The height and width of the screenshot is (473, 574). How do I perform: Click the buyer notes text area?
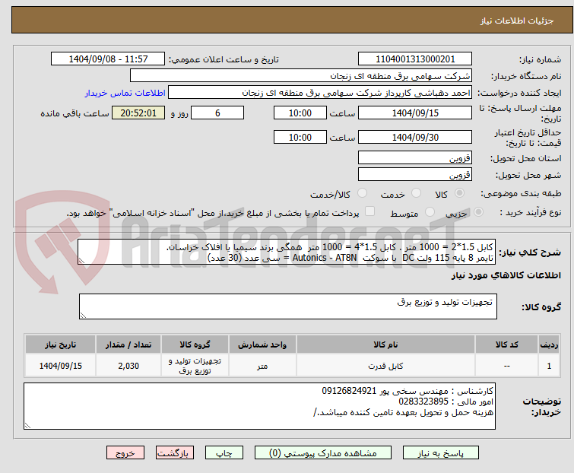(259, 406)
